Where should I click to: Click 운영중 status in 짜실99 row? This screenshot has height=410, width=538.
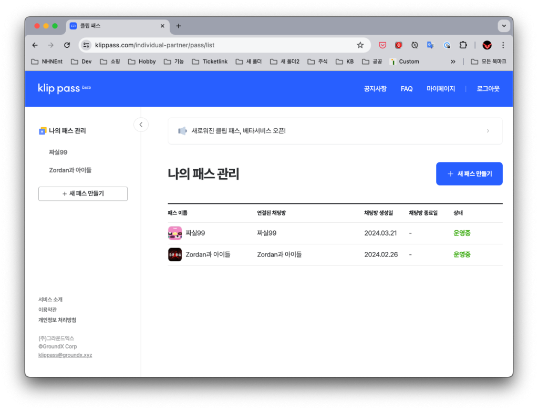462,233
